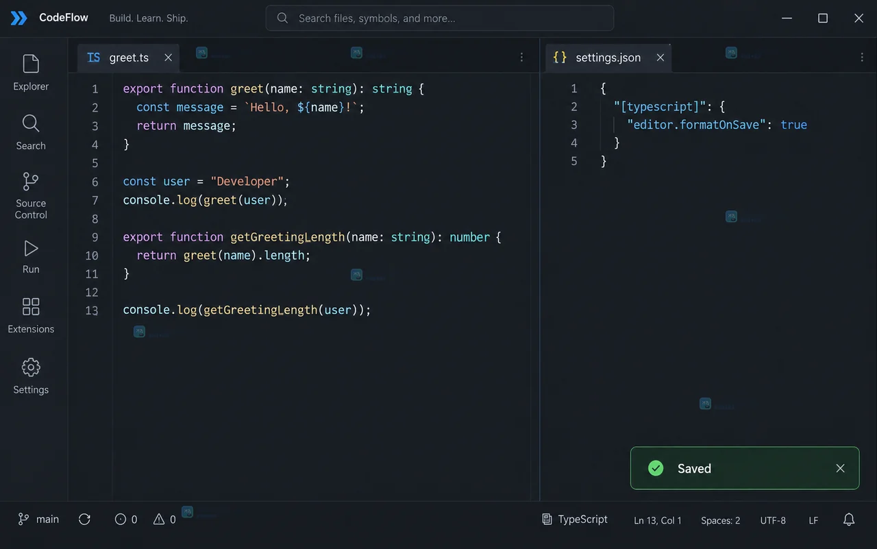Open the Run panel
The width and height of the screenshot is (877, 549).
(x=31, y=257)
